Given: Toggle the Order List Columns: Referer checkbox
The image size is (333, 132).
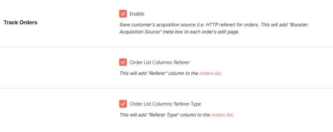Looking at the screenshot, I should point(123,62).
